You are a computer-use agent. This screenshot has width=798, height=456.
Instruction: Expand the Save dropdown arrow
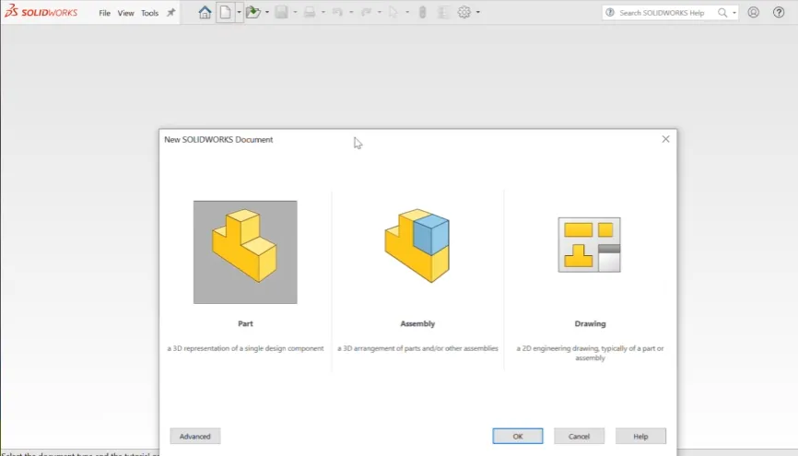[x=295, y=12]
